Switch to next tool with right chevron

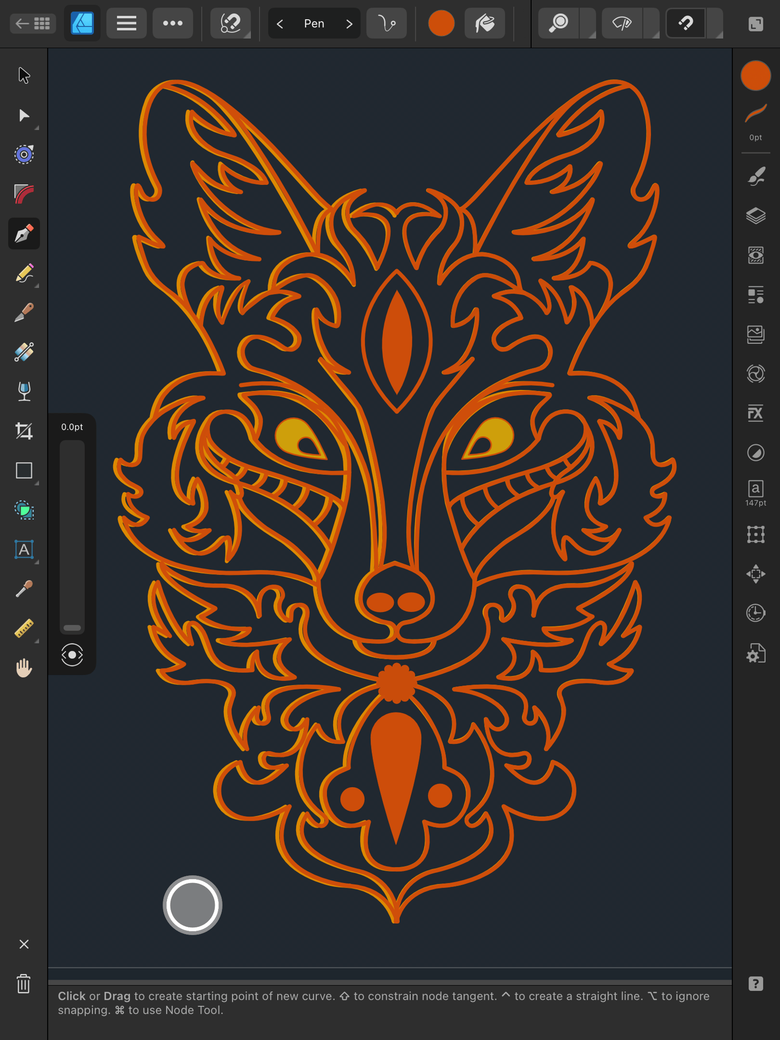(349, 24)
